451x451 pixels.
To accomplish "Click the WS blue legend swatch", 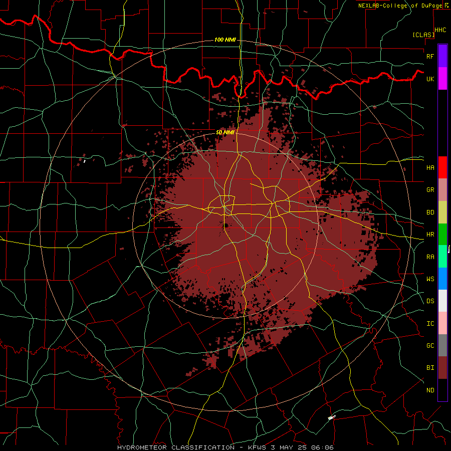I will point(442,279).
